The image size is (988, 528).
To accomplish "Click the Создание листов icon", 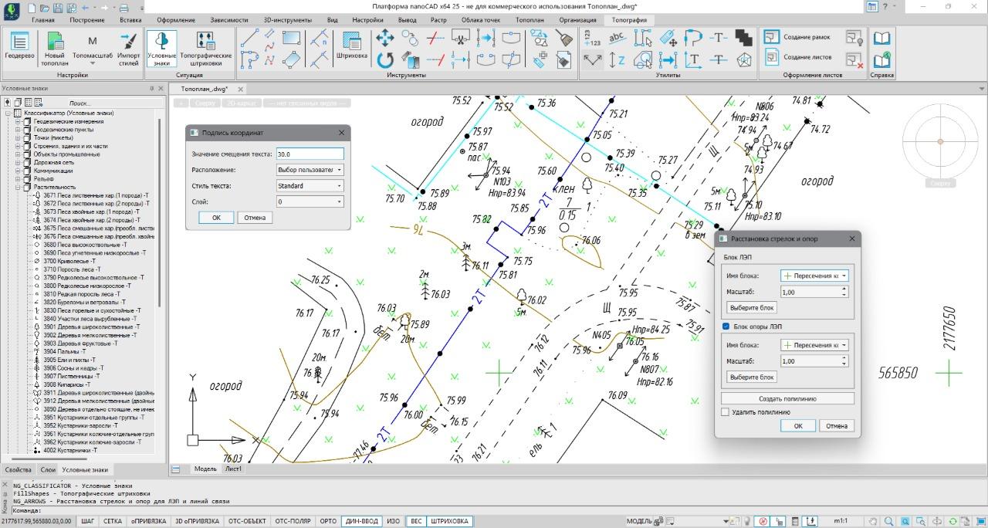I will point(773,57).
